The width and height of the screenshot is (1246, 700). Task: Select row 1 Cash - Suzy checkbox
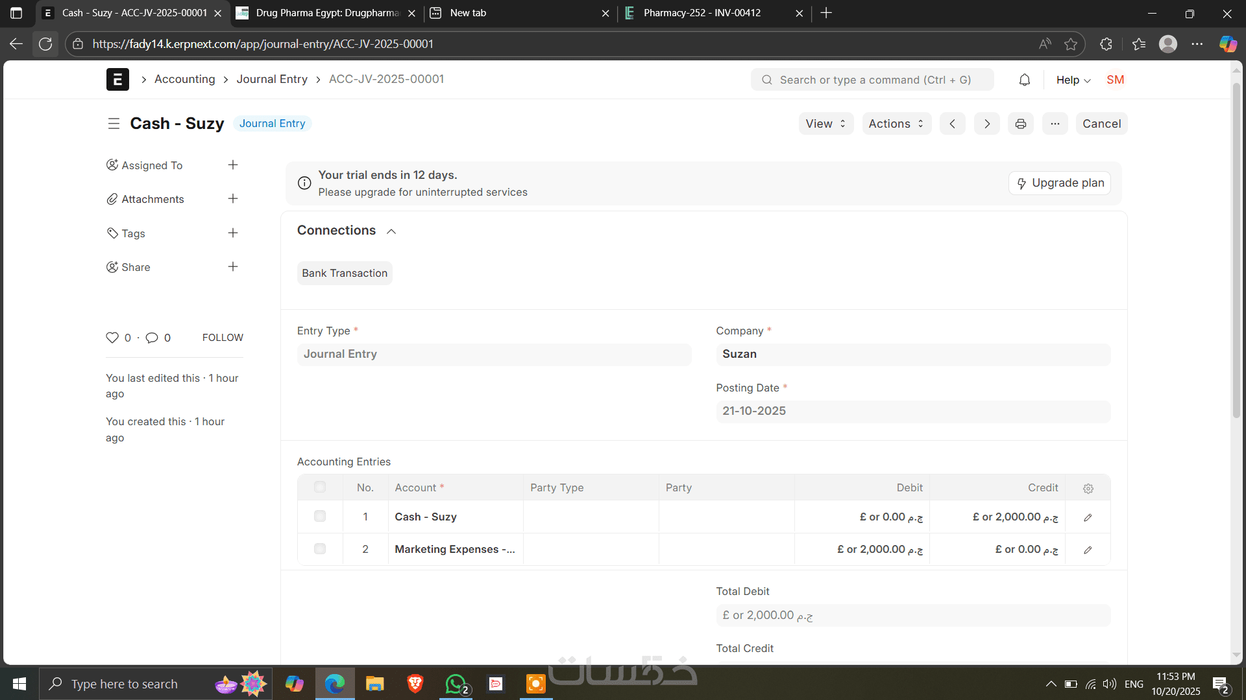[320, 517]
